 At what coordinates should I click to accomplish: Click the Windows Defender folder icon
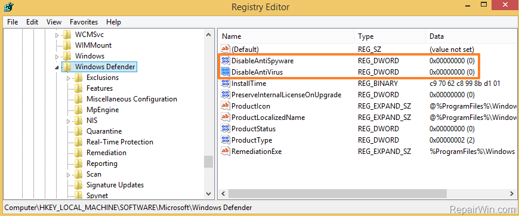(67, 67)
